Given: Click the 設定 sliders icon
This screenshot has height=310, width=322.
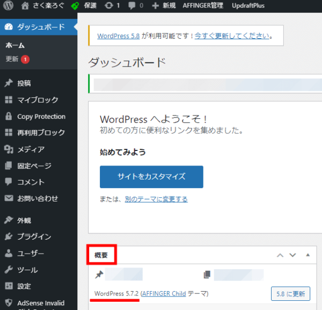Looking at the screenshot, I should 9,286.
